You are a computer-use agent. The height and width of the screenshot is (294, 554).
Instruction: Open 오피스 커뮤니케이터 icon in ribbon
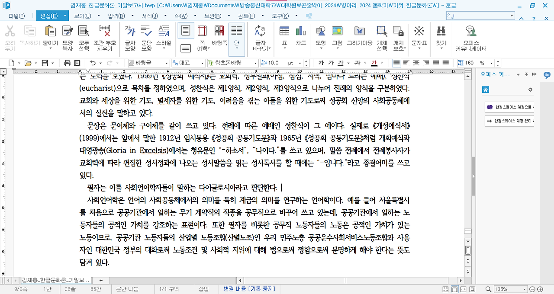coord(471,31)
